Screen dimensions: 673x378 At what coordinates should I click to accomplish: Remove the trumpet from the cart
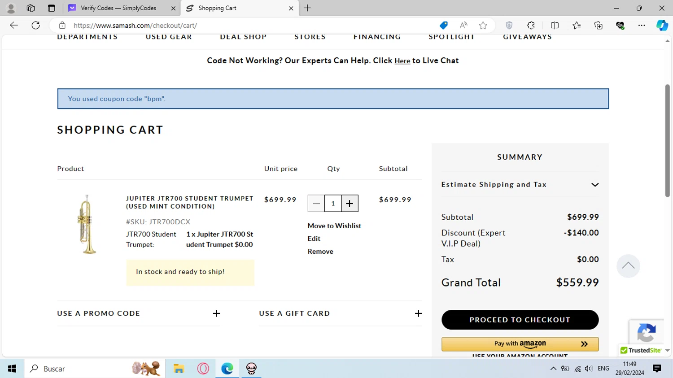(320, 252)
